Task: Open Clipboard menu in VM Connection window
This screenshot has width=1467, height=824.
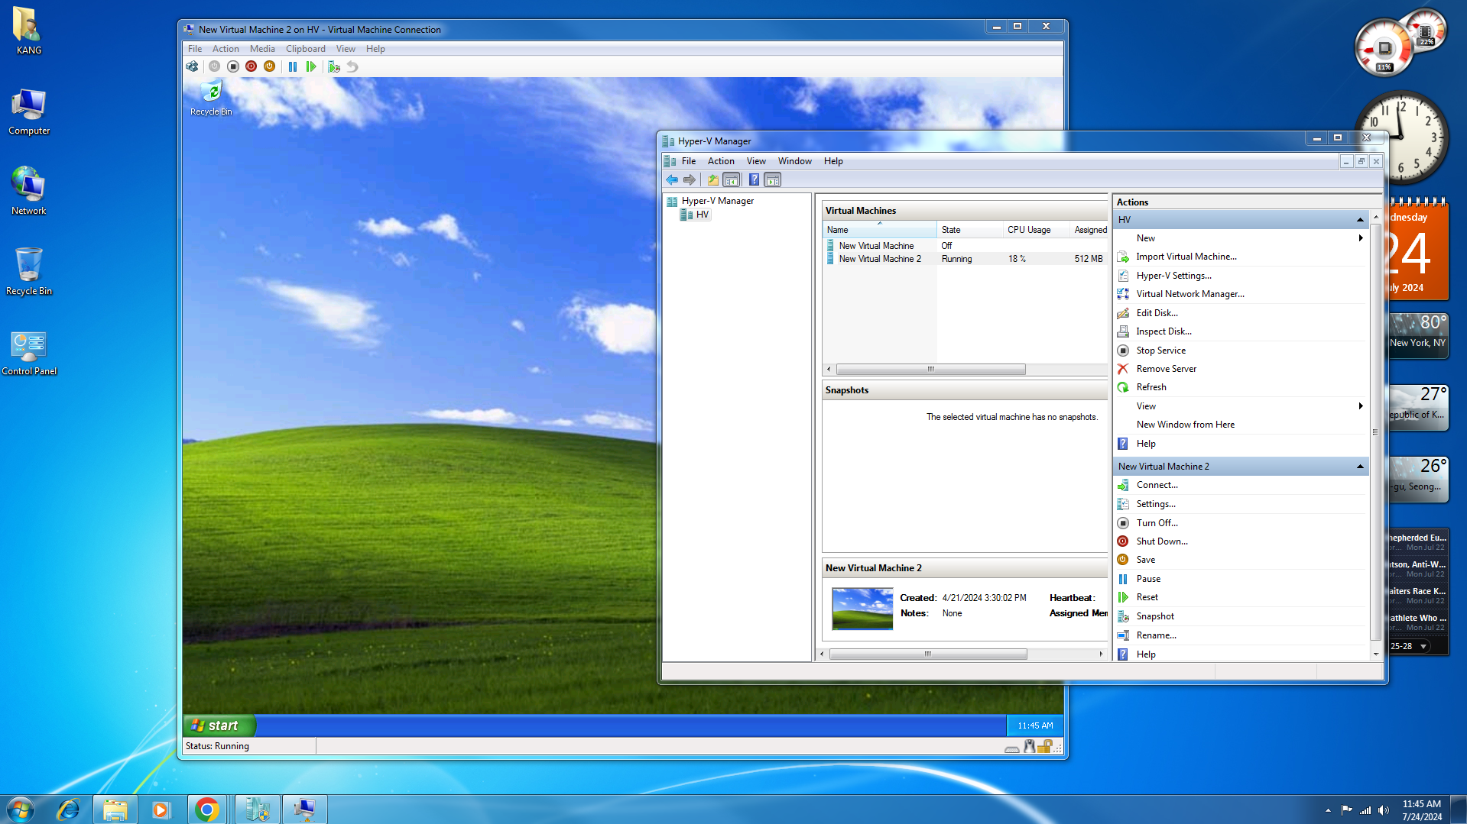Action: [305, 49]
